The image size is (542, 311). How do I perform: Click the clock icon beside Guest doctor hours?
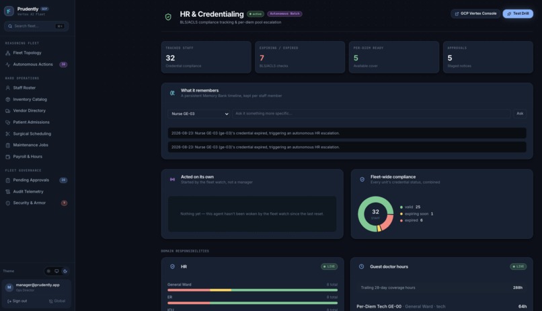pyautogui.click(x=361, y=267)
